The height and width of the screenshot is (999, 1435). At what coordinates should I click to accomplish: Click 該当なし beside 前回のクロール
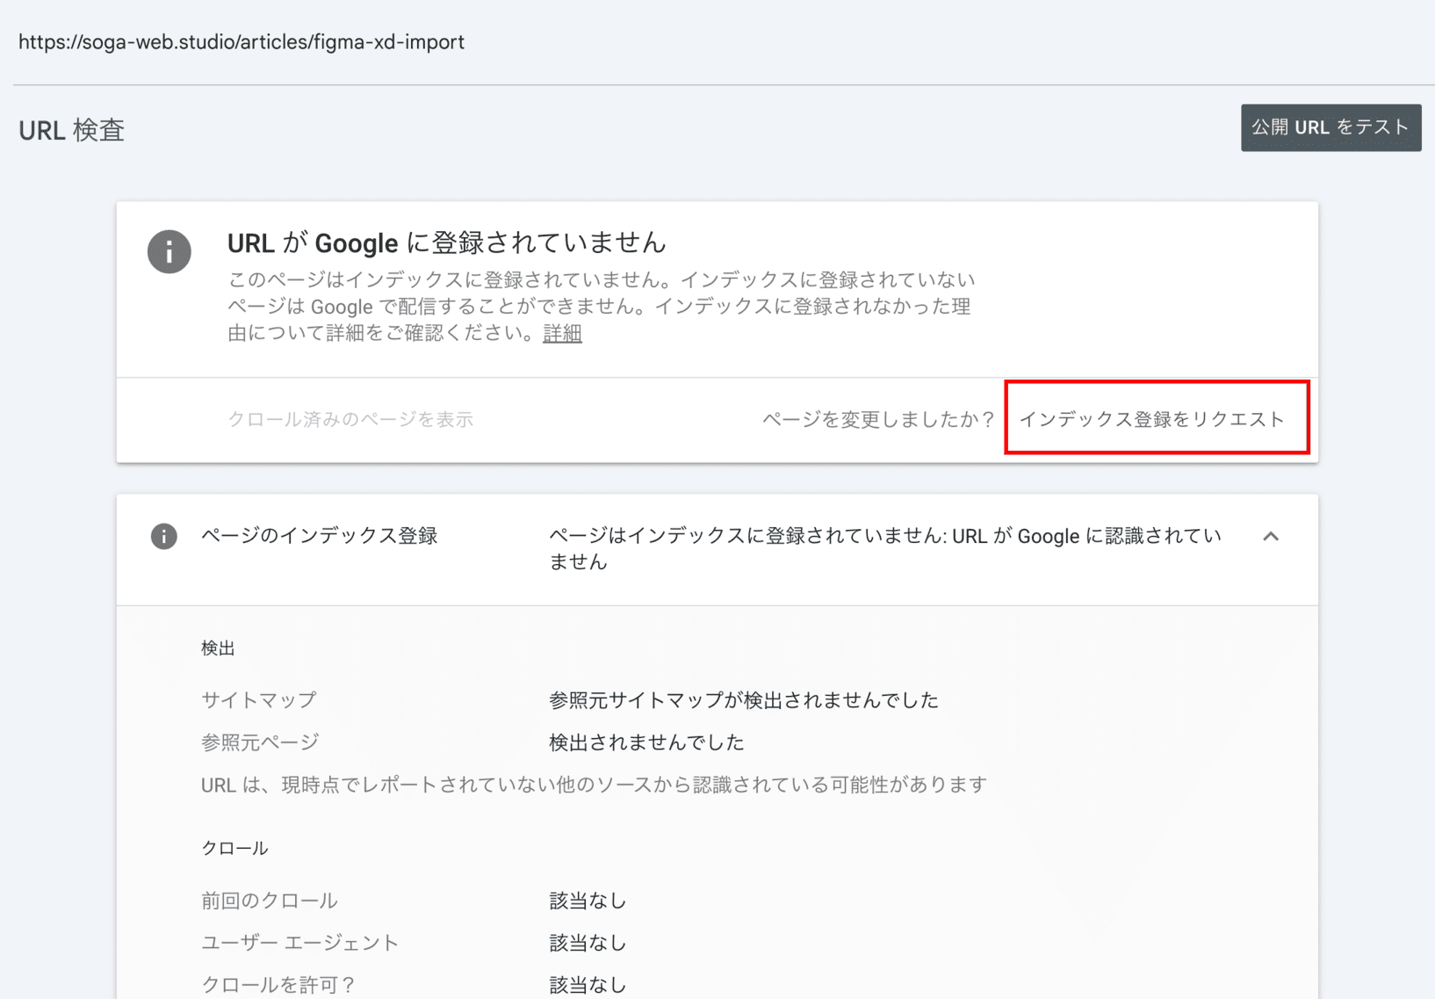point(587,900)
